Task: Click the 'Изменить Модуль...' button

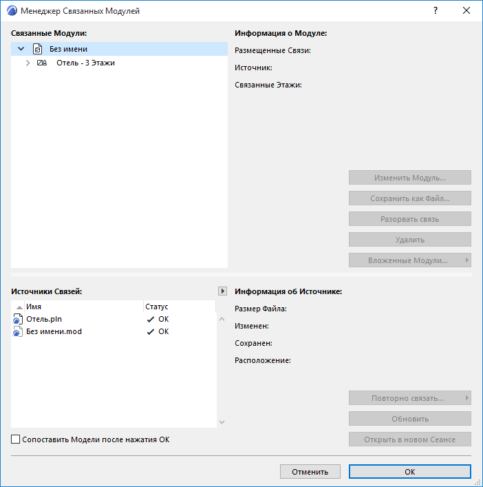Action: (x=410, y=178)
